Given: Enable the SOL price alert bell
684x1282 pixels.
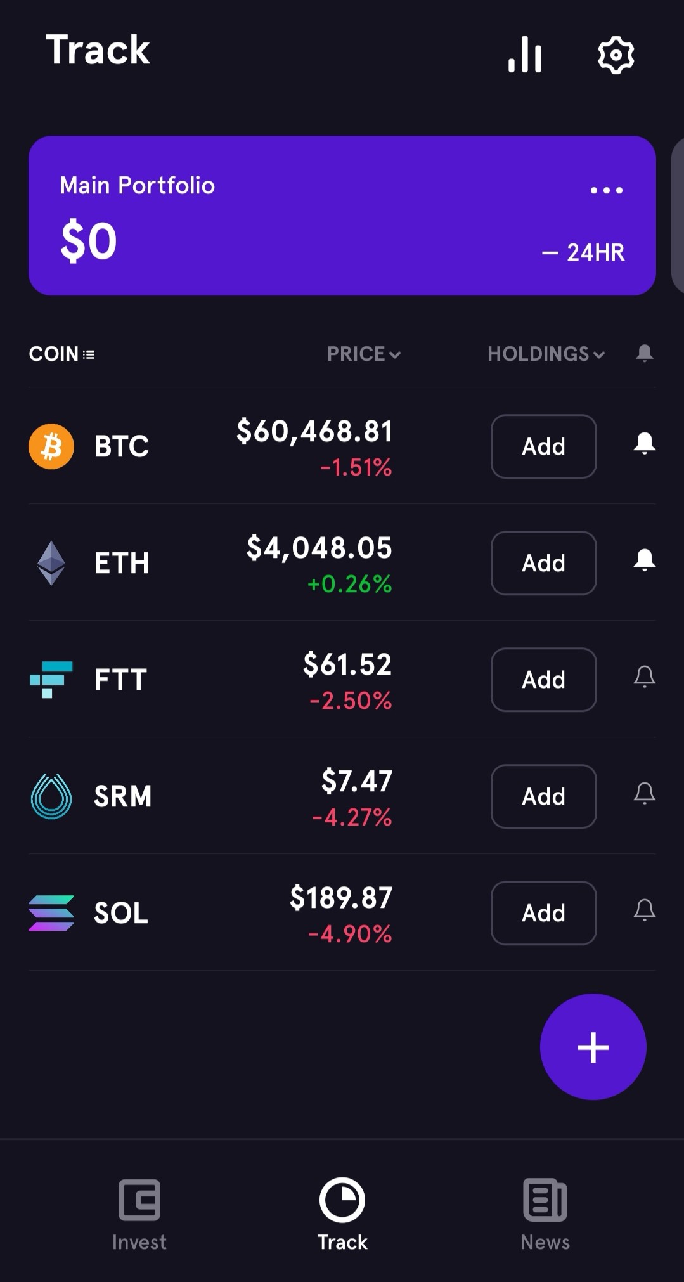Looking at the screenshot, I should 645,910.
